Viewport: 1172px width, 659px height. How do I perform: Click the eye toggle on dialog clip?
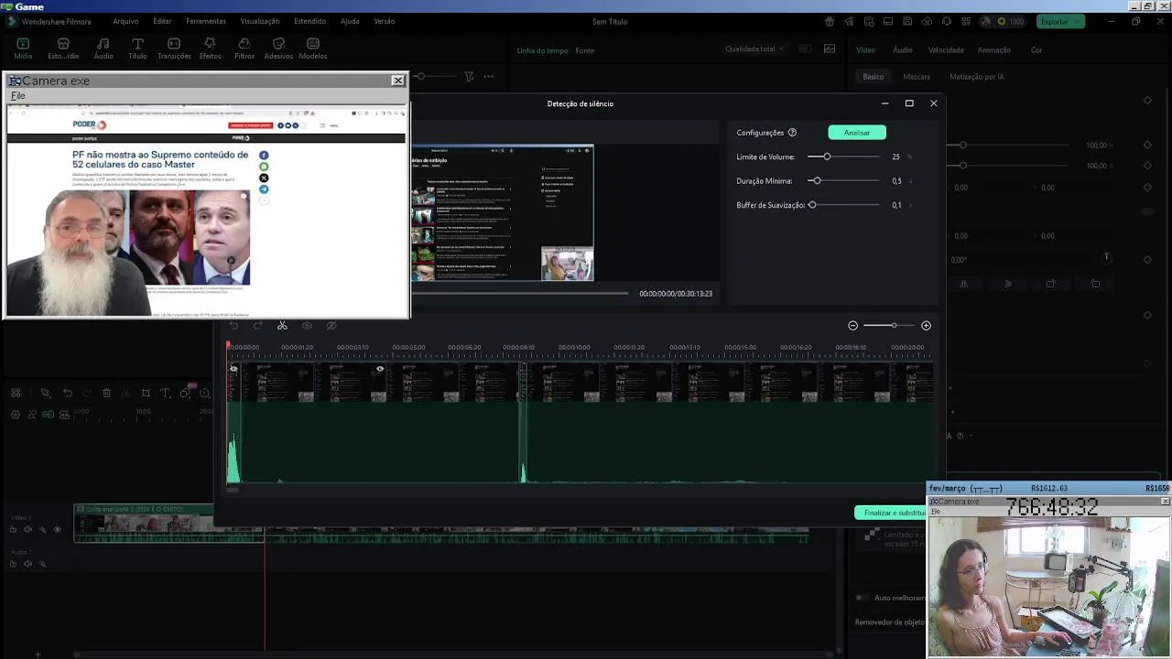point(380,369)
